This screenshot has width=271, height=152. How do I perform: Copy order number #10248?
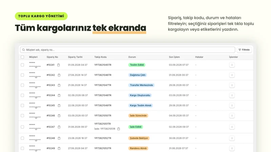pos(59,138)
